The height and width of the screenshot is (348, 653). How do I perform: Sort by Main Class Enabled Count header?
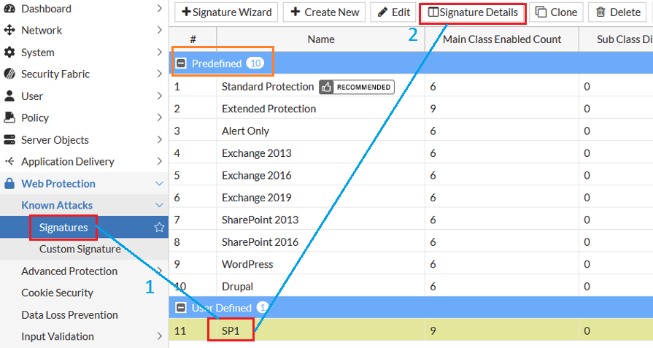click(x=502, y=39)
